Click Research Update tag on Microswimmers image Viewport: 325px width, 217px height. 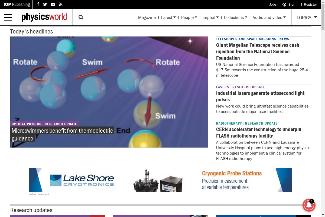[x=61, y=124]
